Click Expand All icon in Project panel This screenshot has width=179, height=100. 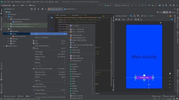[35, 9]
